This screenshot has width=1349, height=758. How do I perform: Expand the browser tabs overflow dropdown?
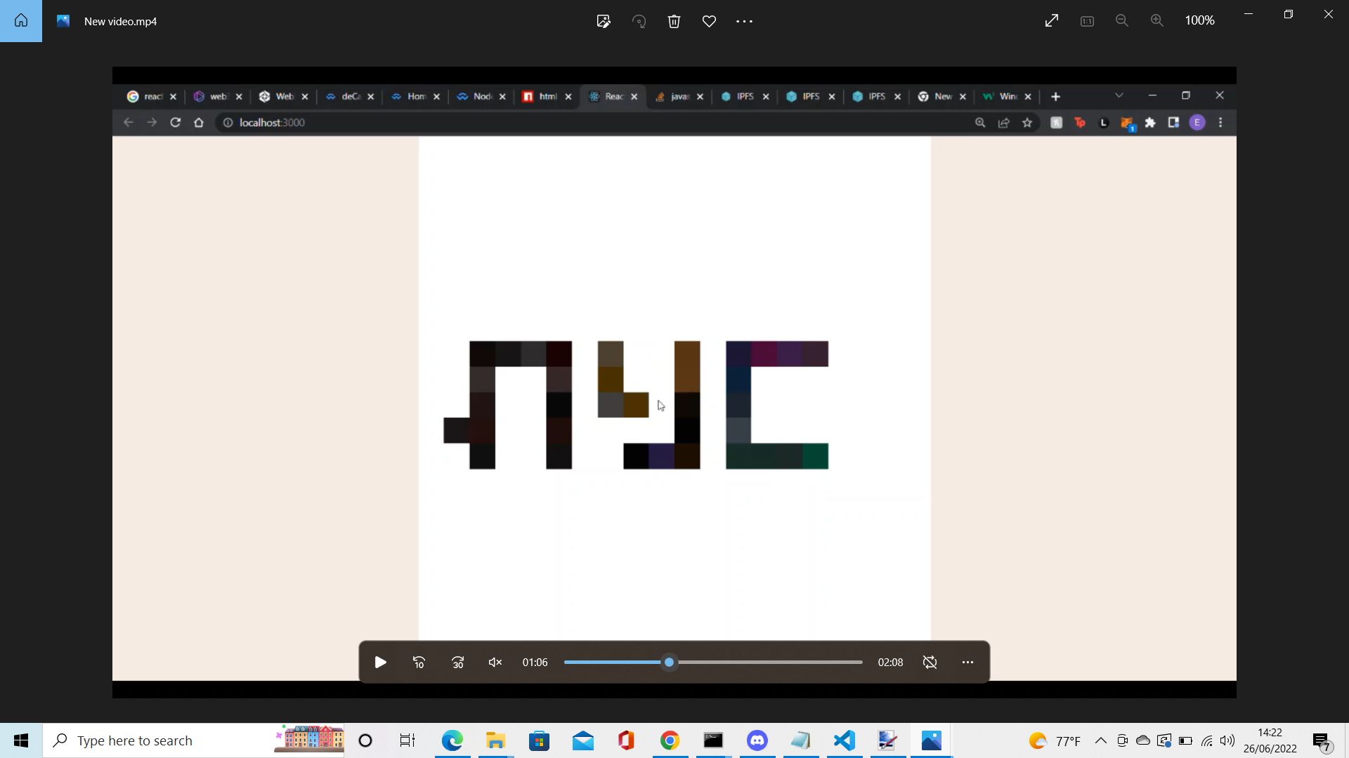pos(1119,95)
